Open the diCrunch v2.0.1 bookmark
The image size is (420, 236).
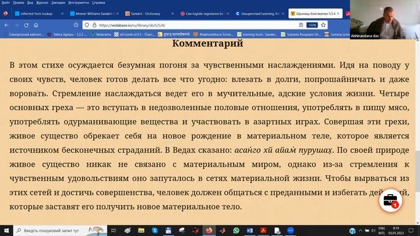[134, 34]
